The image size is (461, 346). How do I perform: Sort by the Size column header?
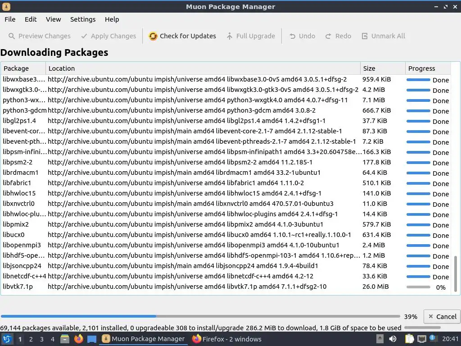pyautogui.click(x=383, y=68)
